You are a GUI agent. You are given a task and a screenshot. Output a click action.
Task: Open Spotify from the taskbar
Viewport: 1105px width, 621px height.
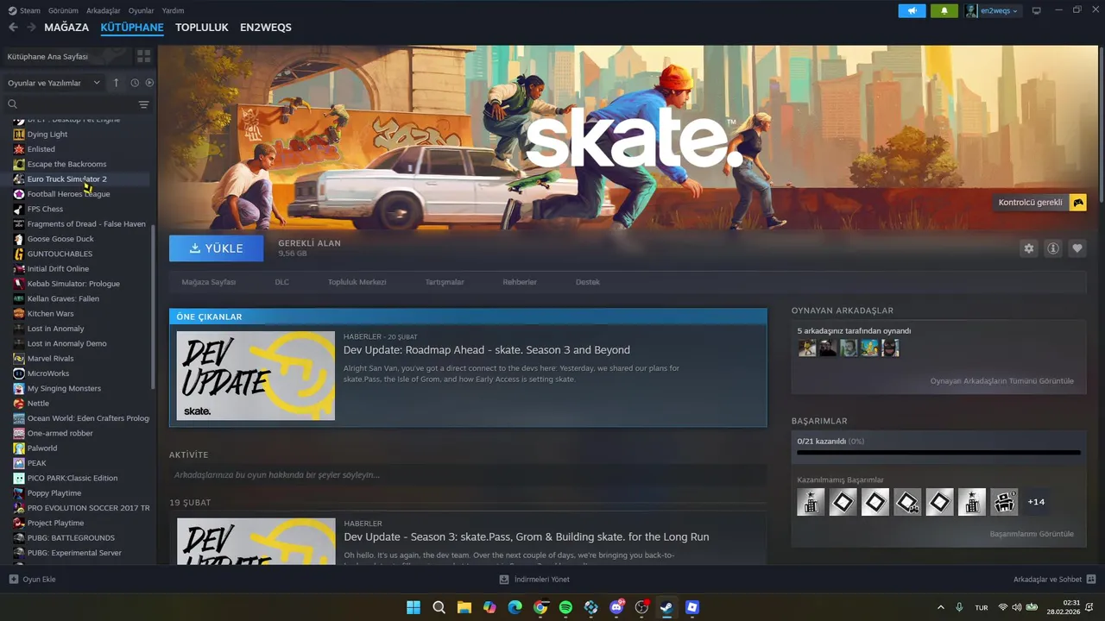[565, 607]
